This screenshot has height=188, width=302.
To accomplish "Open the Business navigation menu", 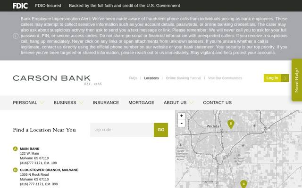I will (x=65, y=103).
